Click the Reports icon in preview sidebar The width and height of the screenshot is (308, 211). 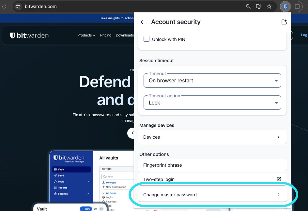coord(55,188)
